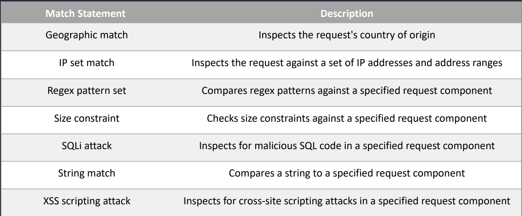522x216 pixels.
Task: Select the Geographic match cell
Action: [86, 35]
